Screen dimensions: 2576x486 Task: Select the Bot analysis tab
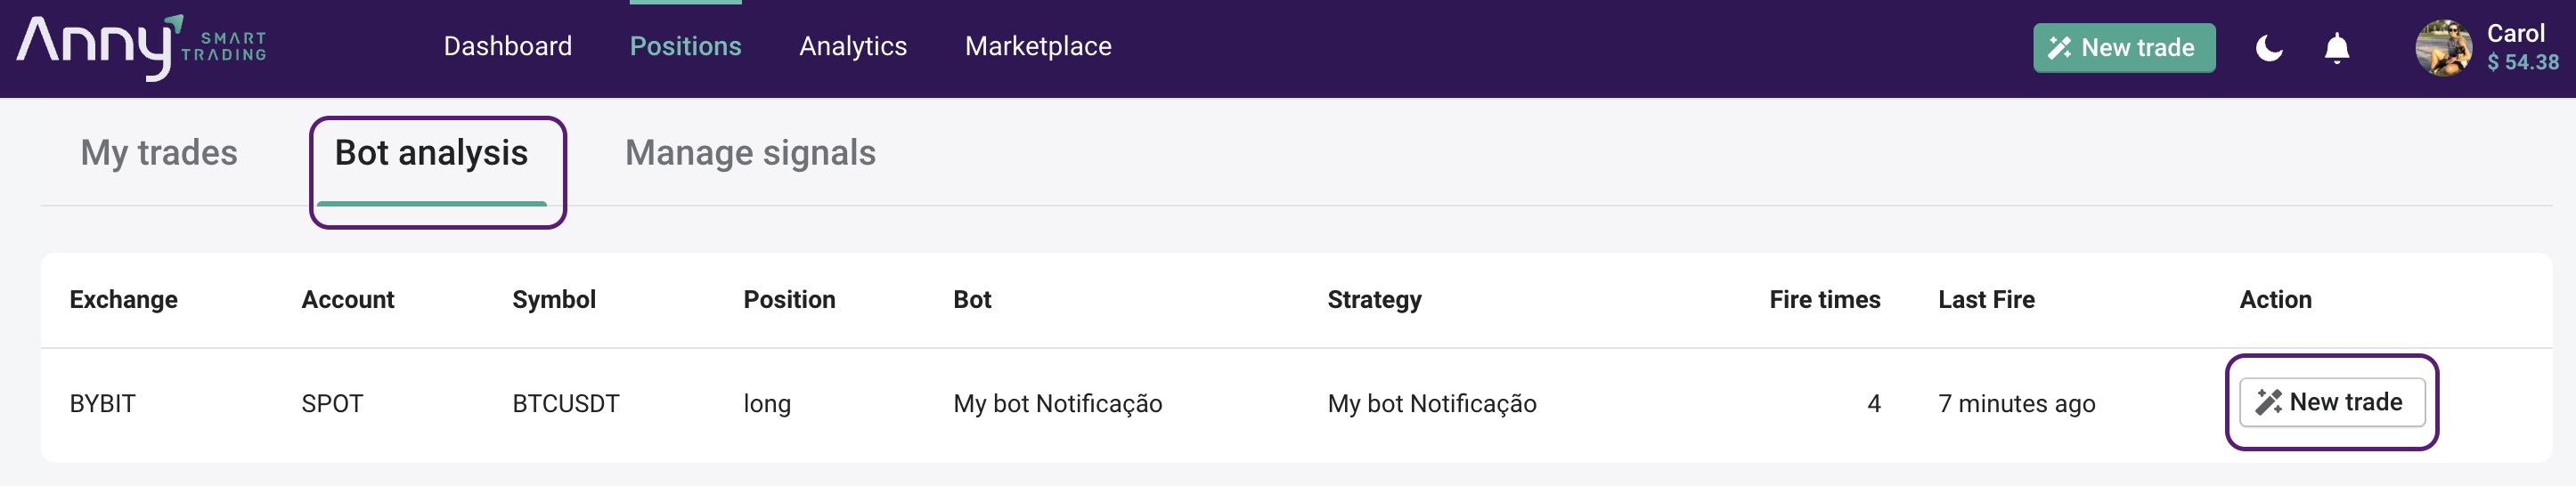click(431, 153)
